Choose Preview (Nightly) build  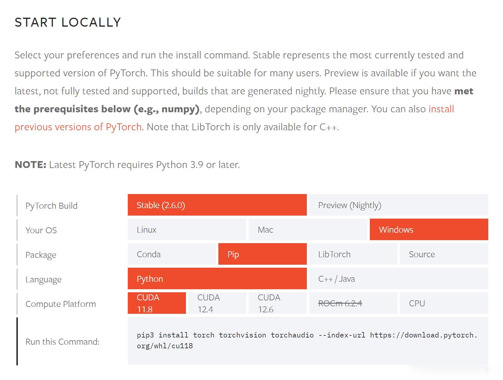click(399, 205)
